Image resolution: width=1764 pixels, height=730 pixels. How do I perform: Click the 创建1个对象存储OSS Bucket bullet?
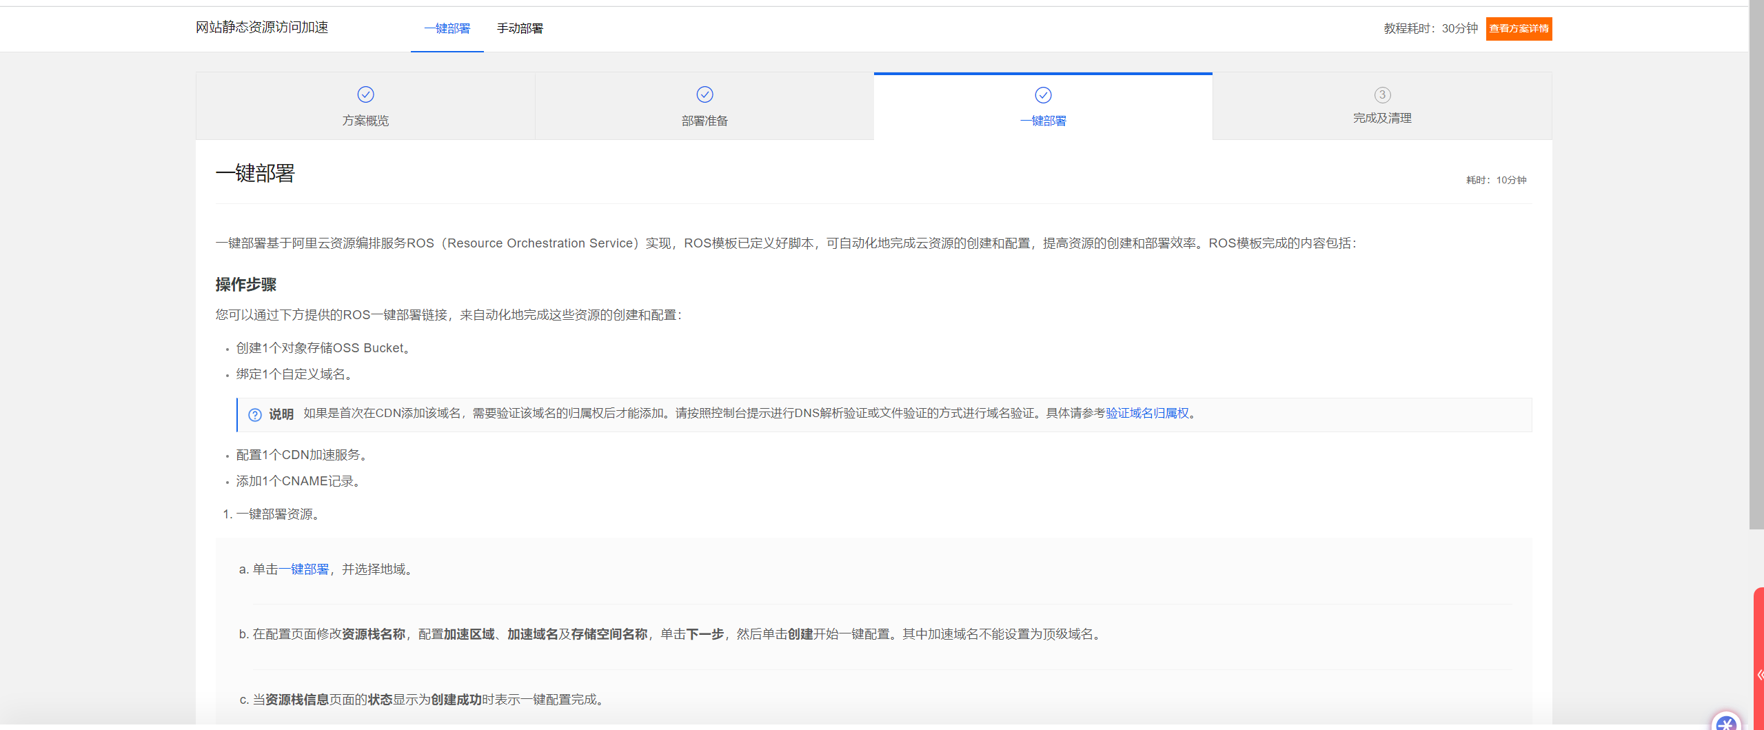point(325,348)
